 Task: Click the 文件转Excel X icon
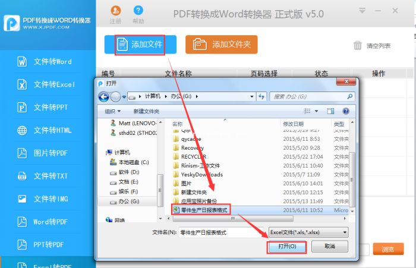pyautogui.click(x=22, y=84)
